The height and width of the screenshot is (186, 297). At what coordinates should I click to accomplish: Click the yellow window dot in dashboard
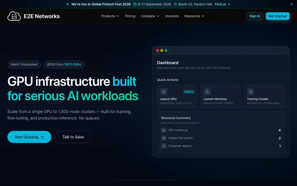[162, 51]
